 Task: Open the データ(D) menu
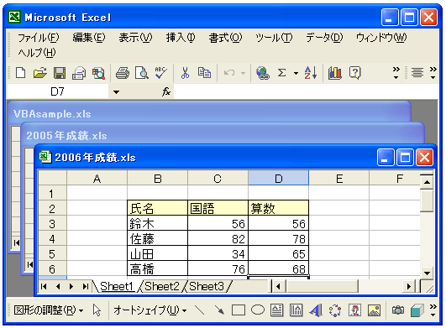tap(324, 38)
